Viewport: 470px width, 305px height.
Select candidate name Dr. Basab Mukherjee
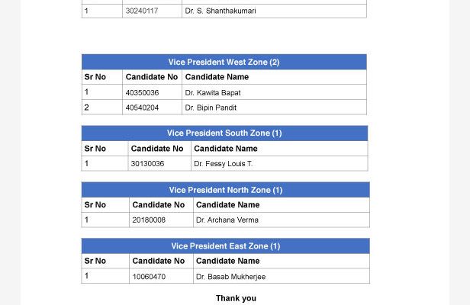230,277
